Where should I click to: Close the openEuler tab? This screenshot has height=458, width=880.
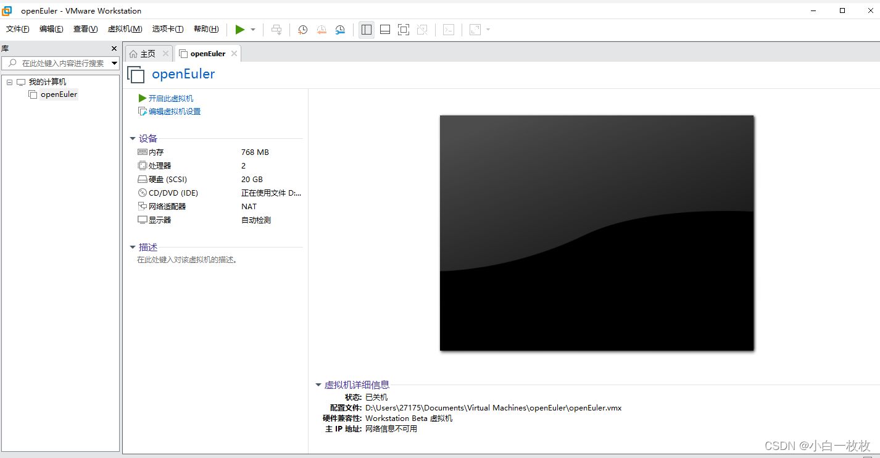(x=234, y=54)
